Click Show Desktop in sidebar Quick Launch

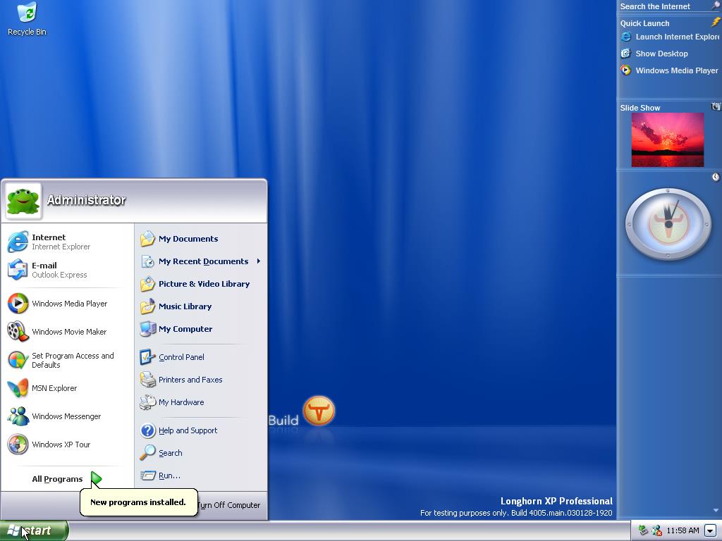(x=654, y=54)
